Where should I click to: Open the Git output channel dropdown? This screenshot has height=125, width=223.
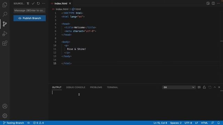click(x=179, y=87)
